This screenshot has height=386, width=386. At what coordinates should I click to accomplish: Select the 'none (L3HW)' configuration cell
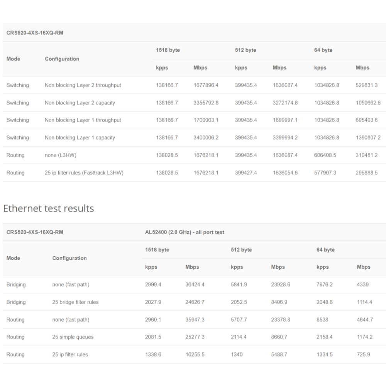pyautogui.click(x=61, y=155)
